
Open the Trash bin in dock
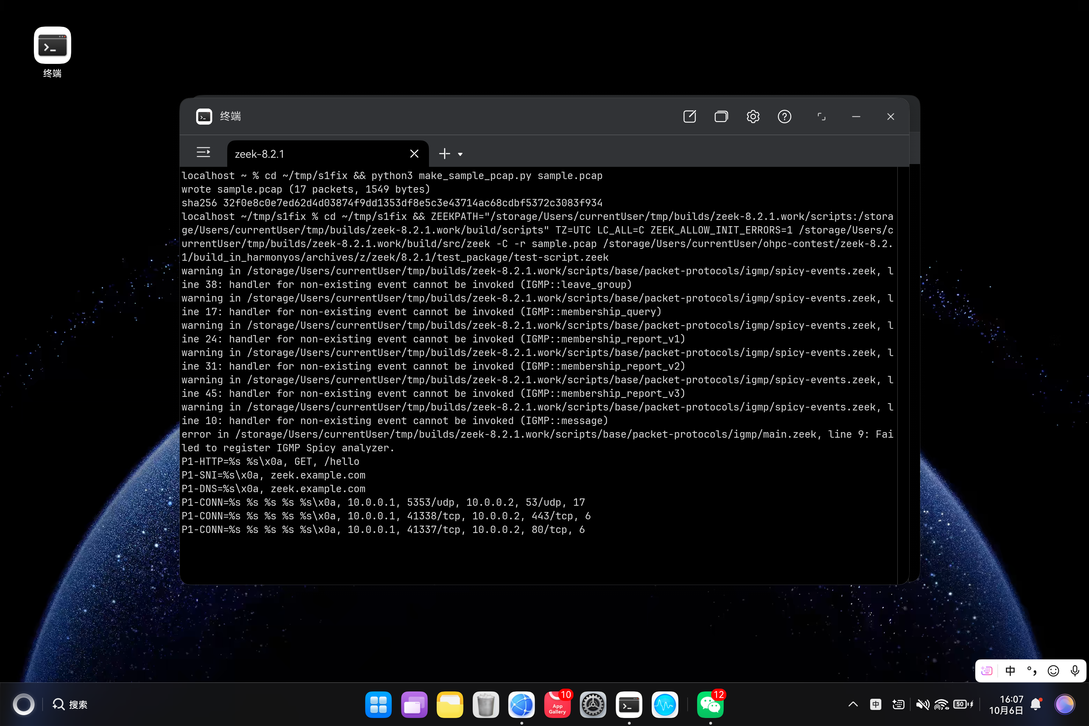click(486, 704)
